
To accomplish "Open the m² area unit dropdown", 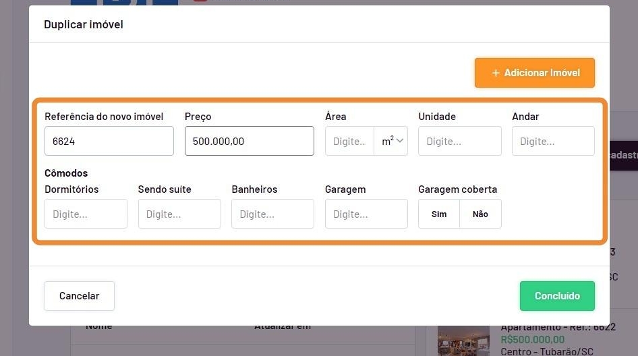I will click(x=392, y=141).
